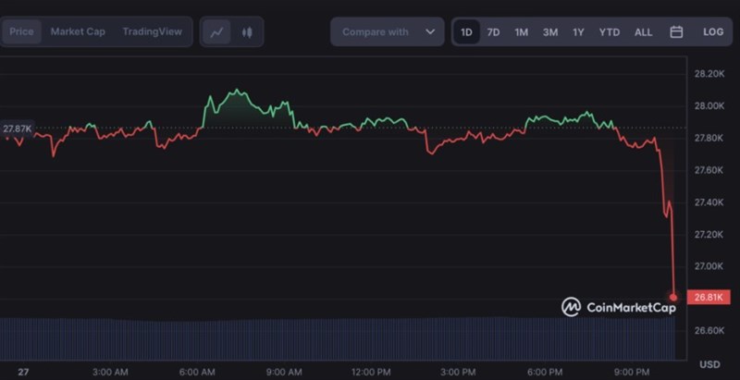
Task: Open the TradingView tab
Action: click(152, 31)
